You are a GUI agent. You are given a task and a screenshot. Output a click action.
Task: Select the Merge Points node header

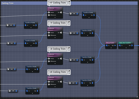tap(111, 43)
